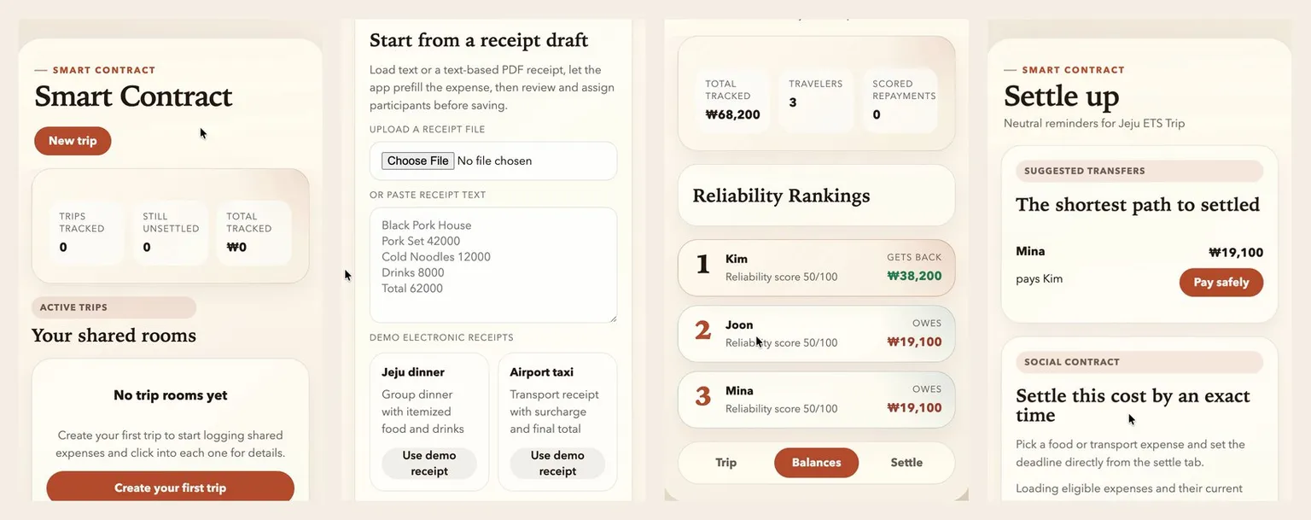Image resolution: width=1311 pixels, height=520 pixels.
Task: Click the 'Upload a receipt file' label
Action: click(427, 130)
